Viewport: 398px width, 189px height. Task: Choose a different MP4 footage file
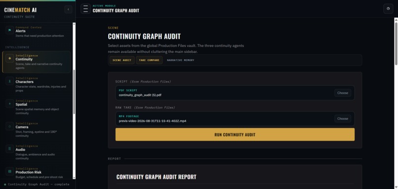(343, 118)
